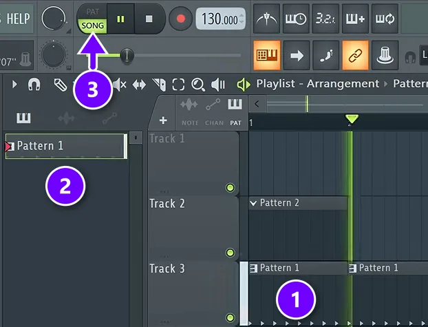This screenshot has width=428, height=327.
Task: Show patterns in picker via piano icon
Action: click(23, 118)
